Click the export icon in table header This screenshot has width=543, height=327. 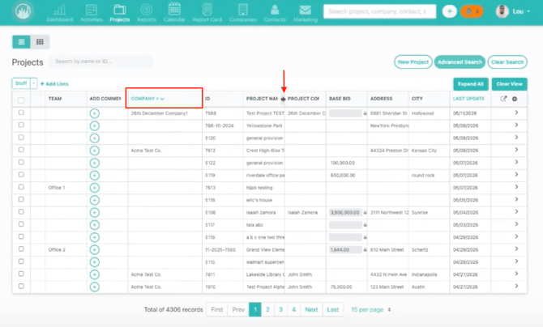(x=503, y=99)
